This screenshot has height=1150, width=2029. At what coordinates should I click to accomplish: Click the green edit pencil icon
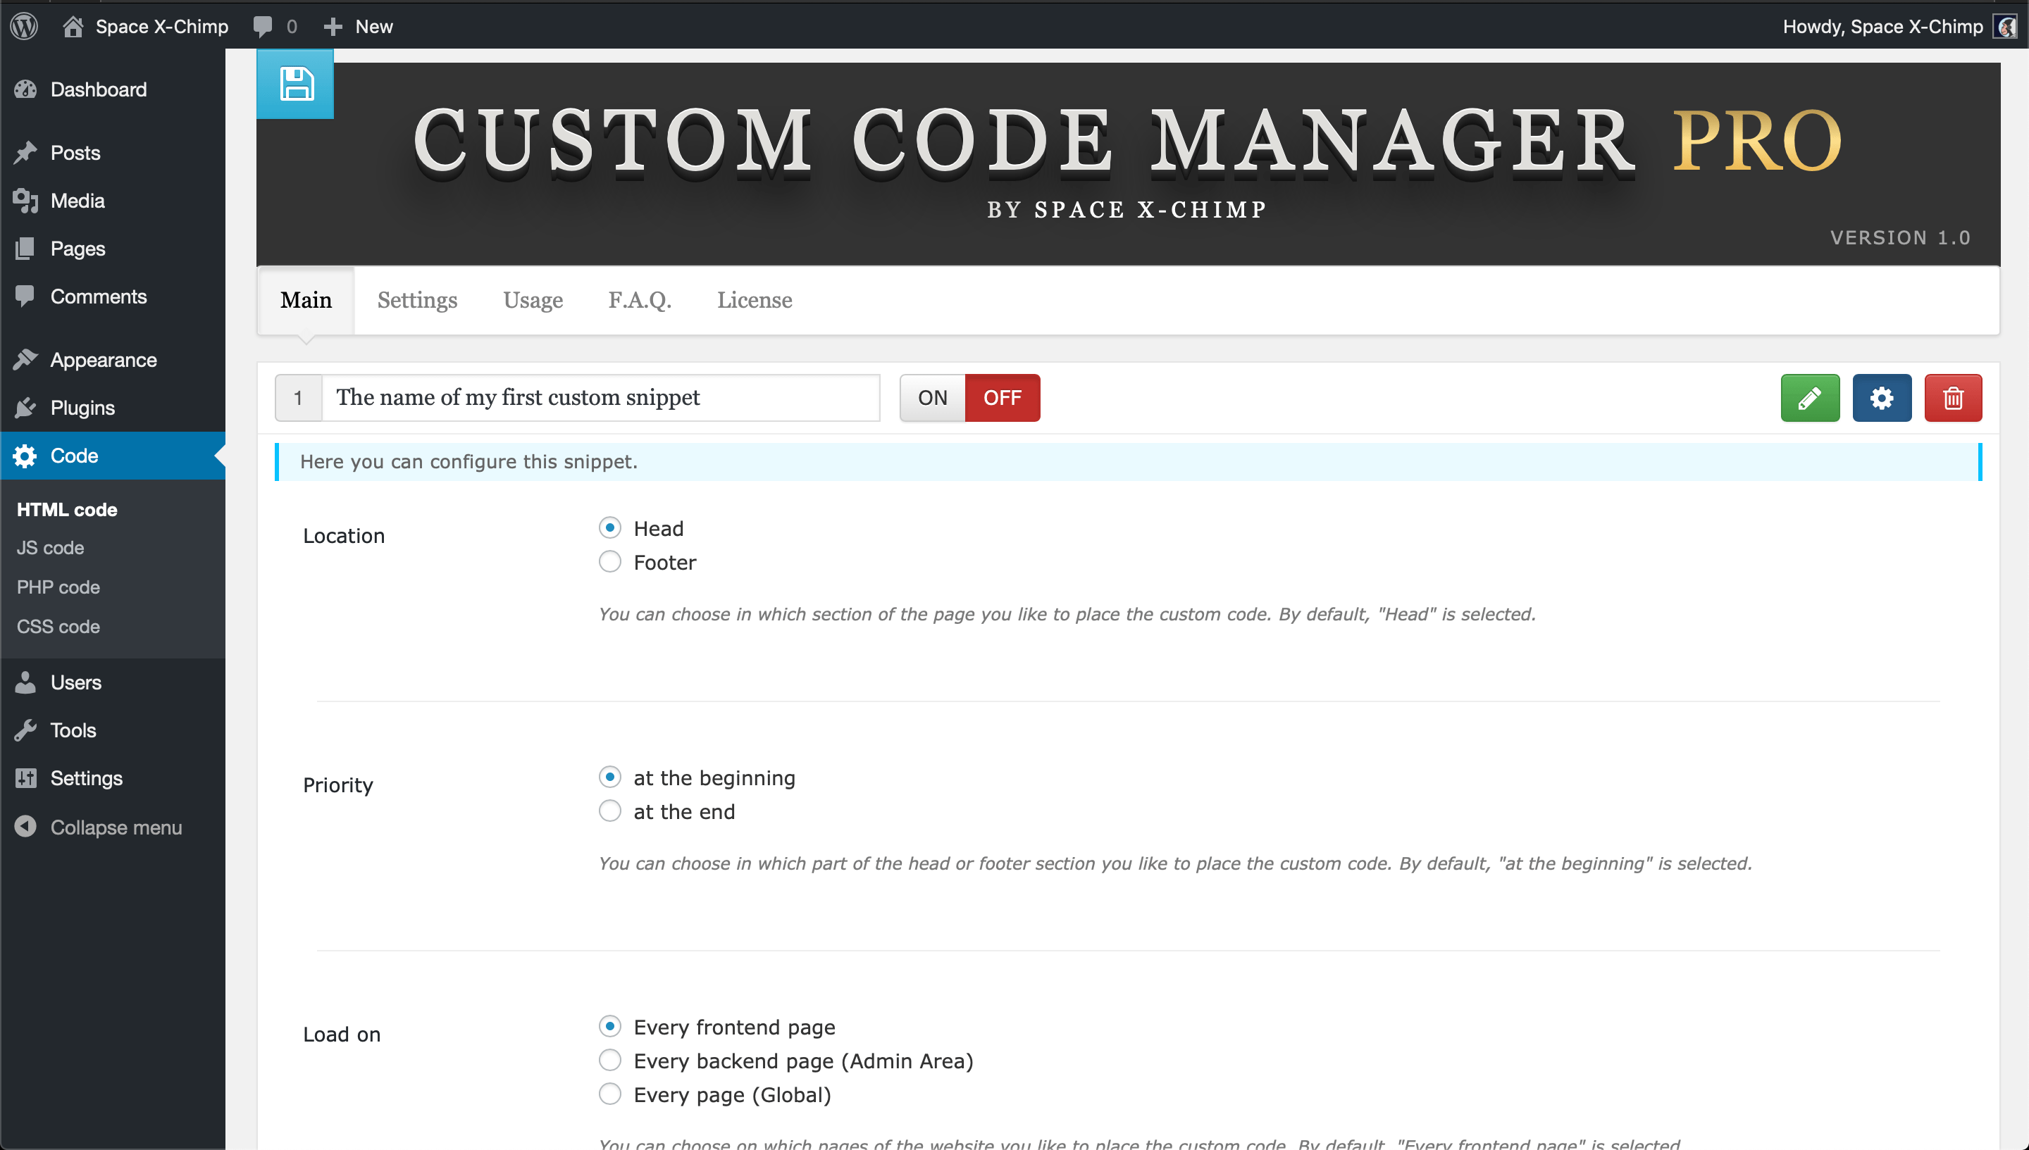pos(1810,396)
